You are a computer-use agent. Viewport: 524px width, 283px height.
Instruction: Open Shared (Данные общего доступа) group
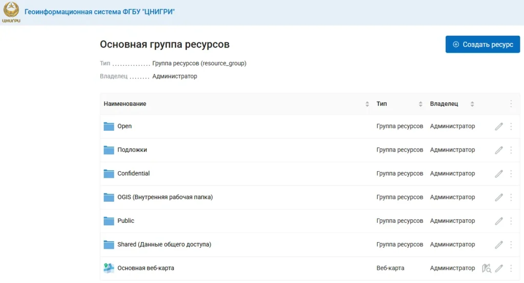tap(164, 245)
